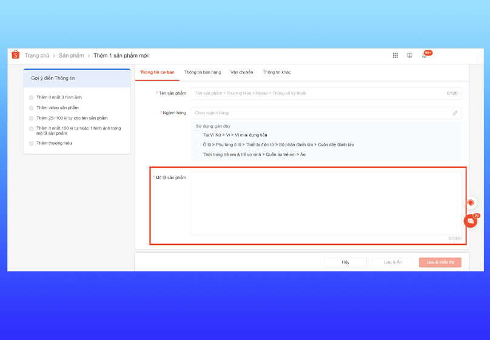490x340 pixels.
Task: Select Thời trang trẻ em radio option
Action: click(198, 155)
